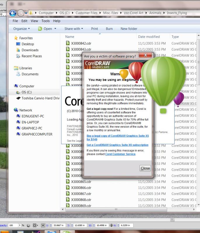Expand breadcrumb arrow after Animals
Screen dimensions: 200x233
(x=164, y=13)
